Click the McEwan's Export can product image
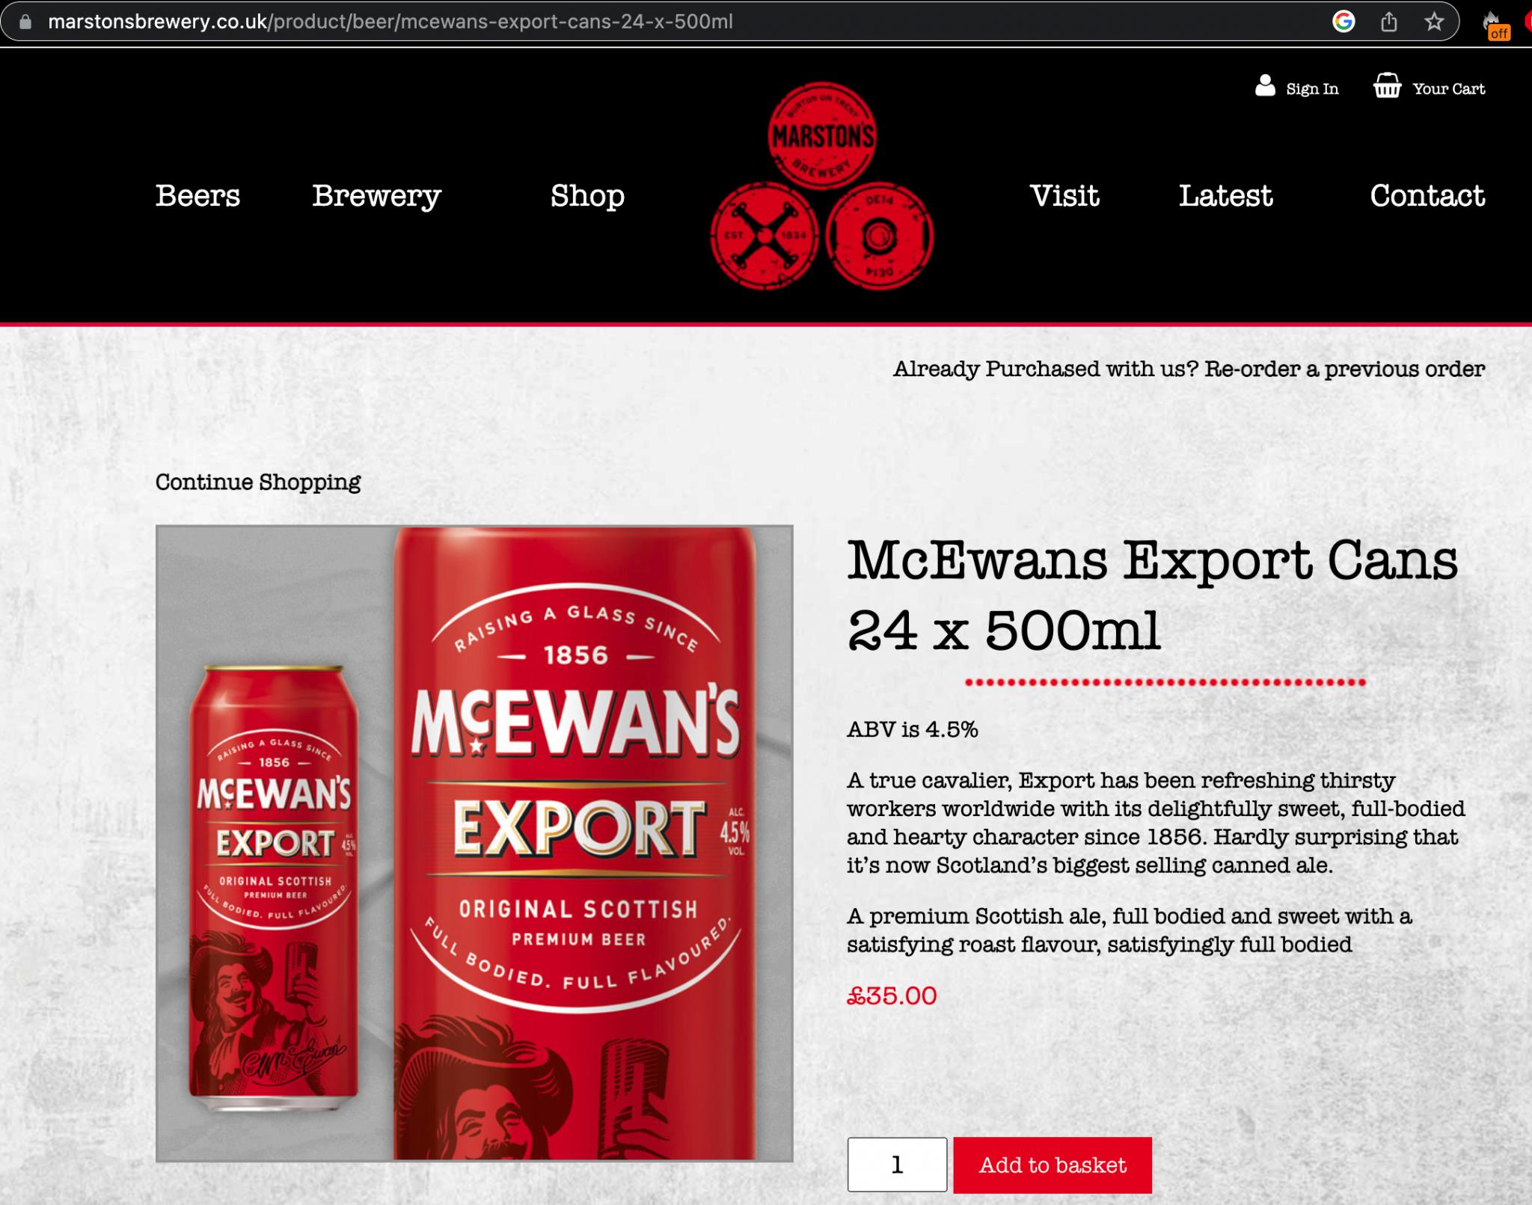This screenshot has width=1532, height=1205. coord(474,843)
